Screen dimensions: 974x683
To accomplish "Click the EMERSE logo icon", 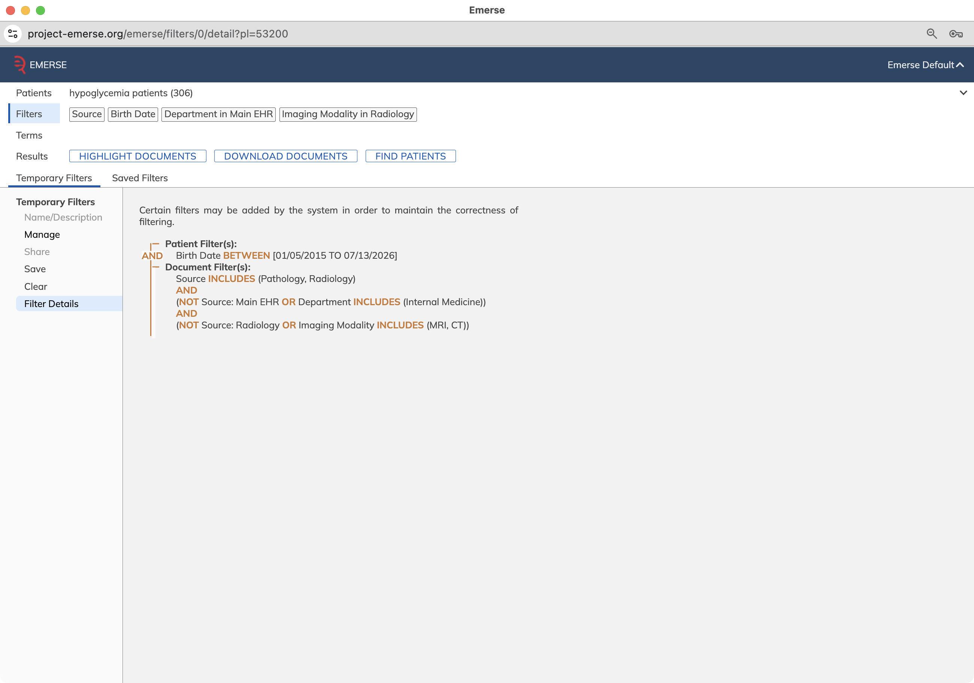I will [x=19, y=65].
